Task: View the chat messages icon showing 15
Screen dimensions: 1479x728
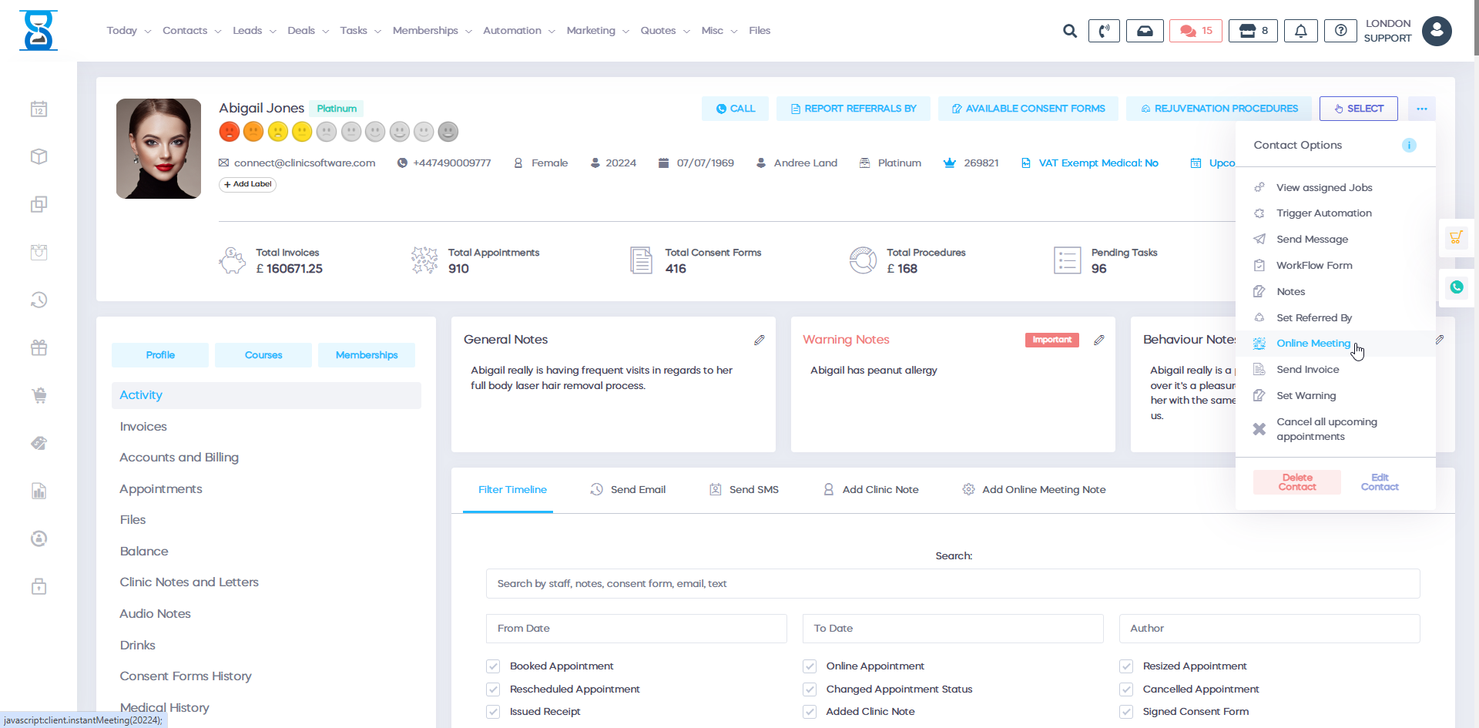Action: pyautogui.click(x=1195, y=31)
